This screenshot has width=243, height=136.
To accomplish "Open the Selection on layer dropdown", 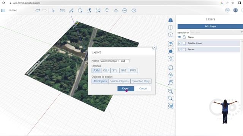I will pyautogui.click(x=216, y=32).
